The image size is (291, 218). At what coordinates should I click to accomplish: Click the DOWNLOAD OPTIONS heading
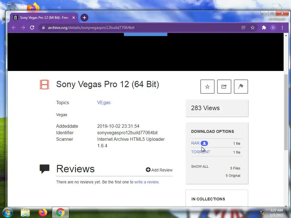(213, 131)
